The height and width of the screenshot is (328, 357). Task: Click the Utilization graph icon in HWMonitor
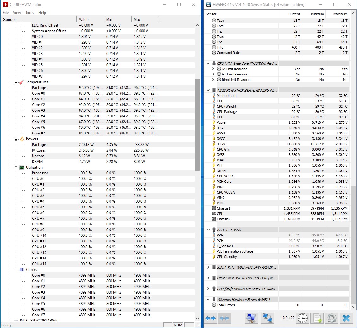22,167
